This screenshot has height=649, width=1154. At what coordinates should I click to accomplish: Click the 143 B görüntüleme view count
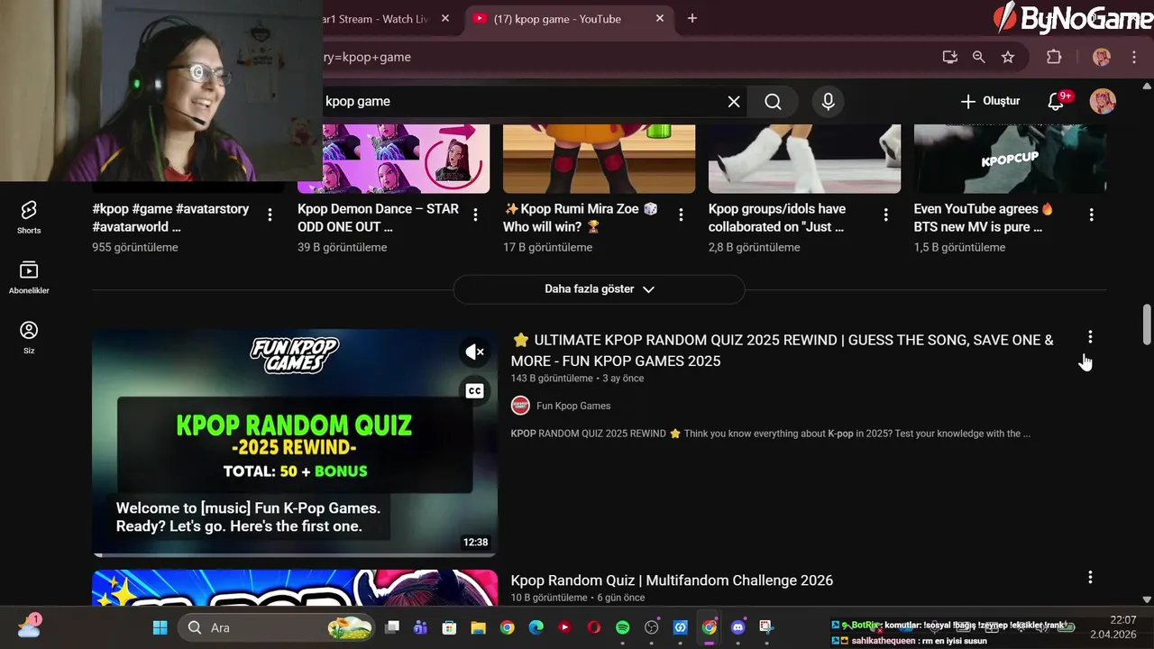coord(552,379)
